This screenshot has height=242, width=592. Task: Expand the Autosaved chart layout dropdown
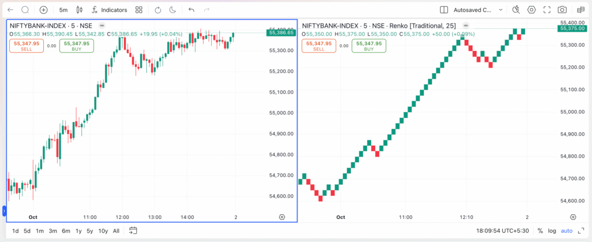(x=501, y=10)
